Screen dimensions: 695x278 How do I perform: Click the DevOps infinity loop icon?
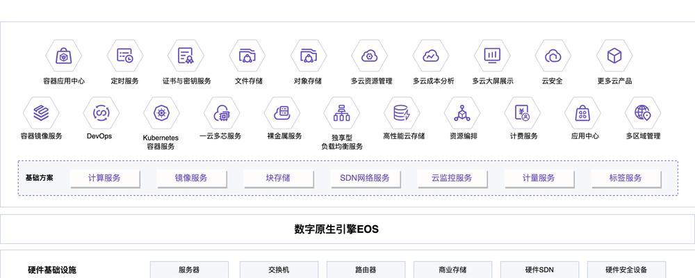click(101, 113)
